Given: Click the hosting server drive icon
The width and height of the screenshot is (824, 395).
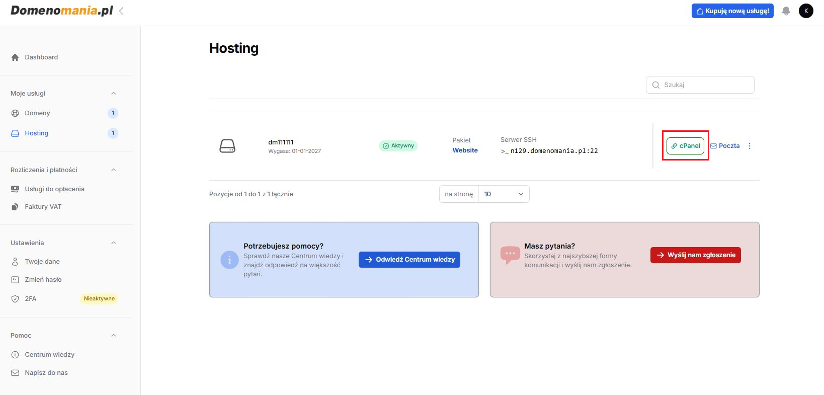Looking at the screenshot, I should [227, 146].
